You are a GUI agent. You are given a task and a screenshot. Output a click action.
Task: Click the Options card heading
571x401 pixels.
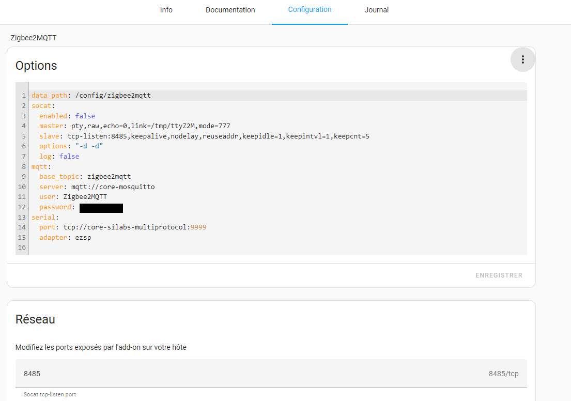(36, 66)
